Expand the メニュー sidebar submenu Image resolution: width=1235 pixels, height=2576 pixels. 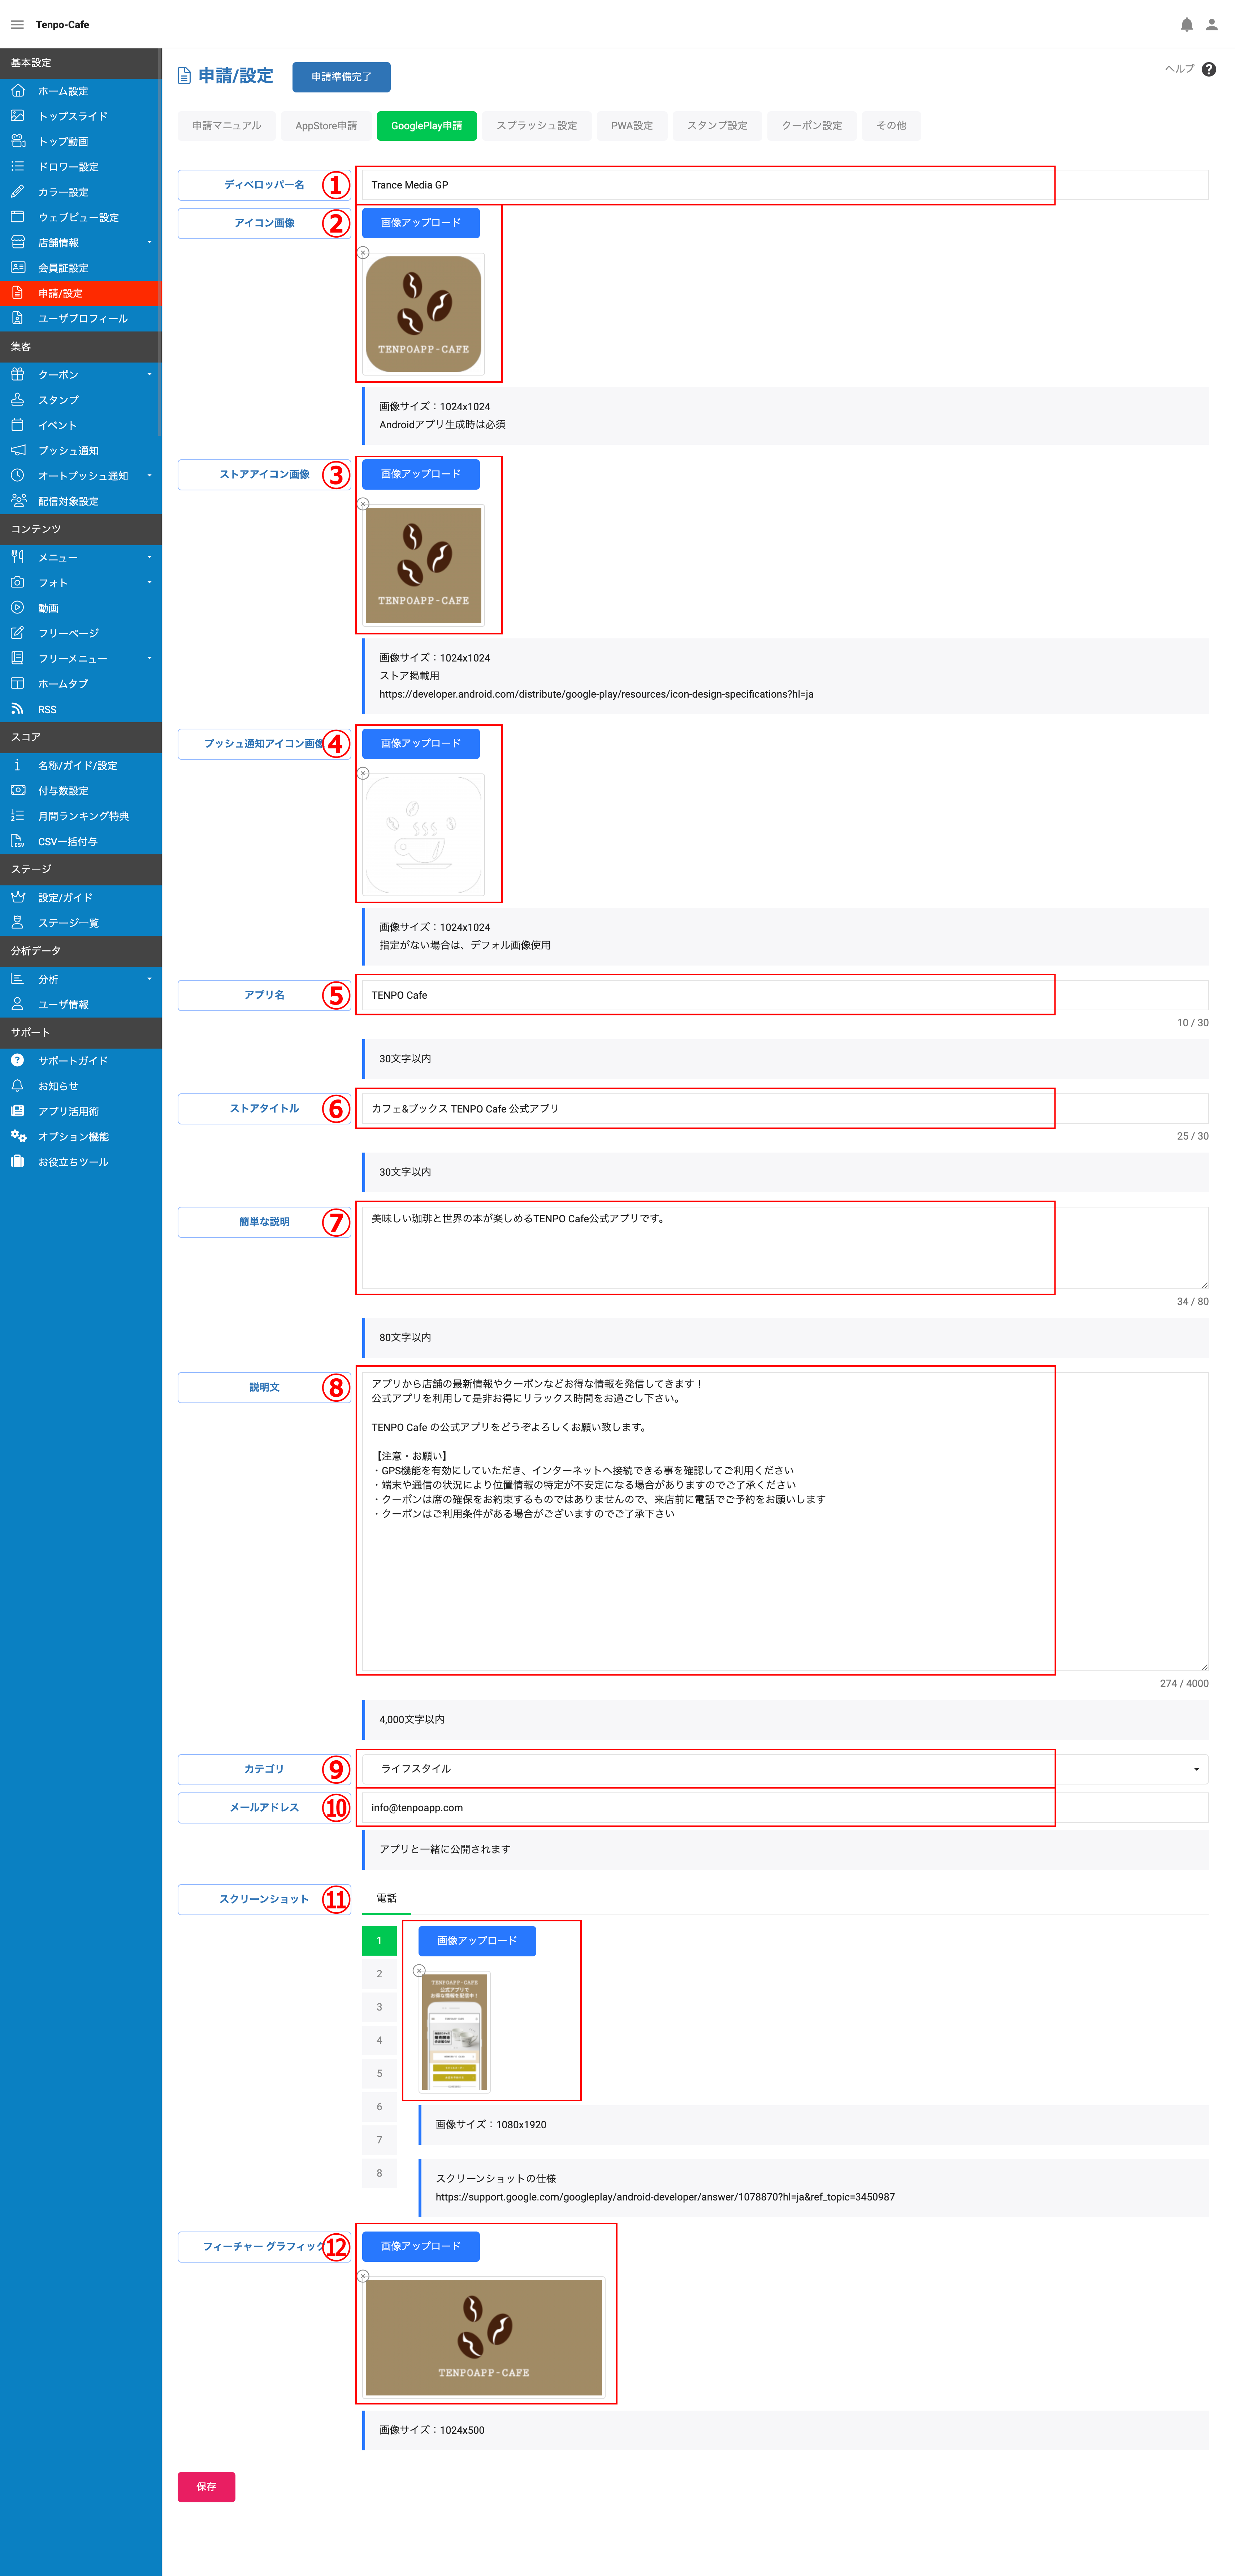click(149, 557)
